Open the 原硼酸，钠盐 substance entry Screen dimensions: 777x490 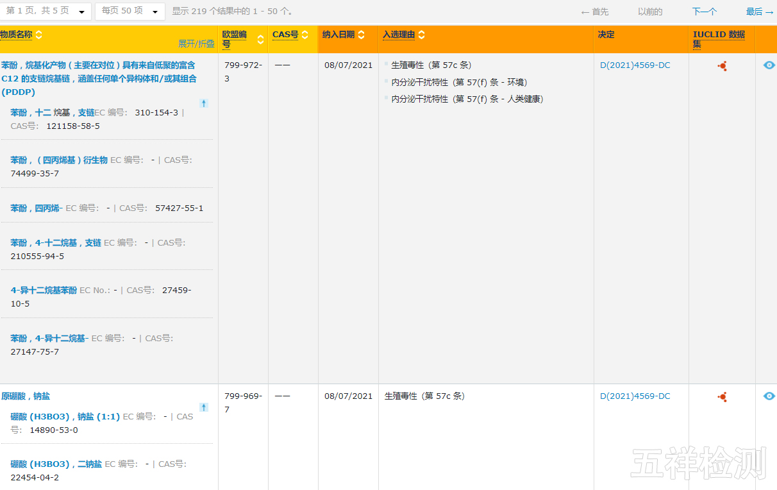pyautogui.click(x=26, y=396)
